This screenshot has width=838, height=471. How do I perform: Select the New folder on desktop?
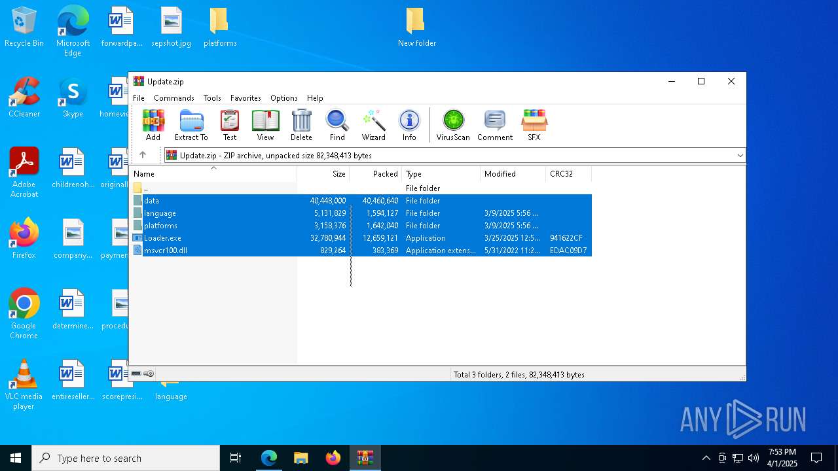[417, 27]
